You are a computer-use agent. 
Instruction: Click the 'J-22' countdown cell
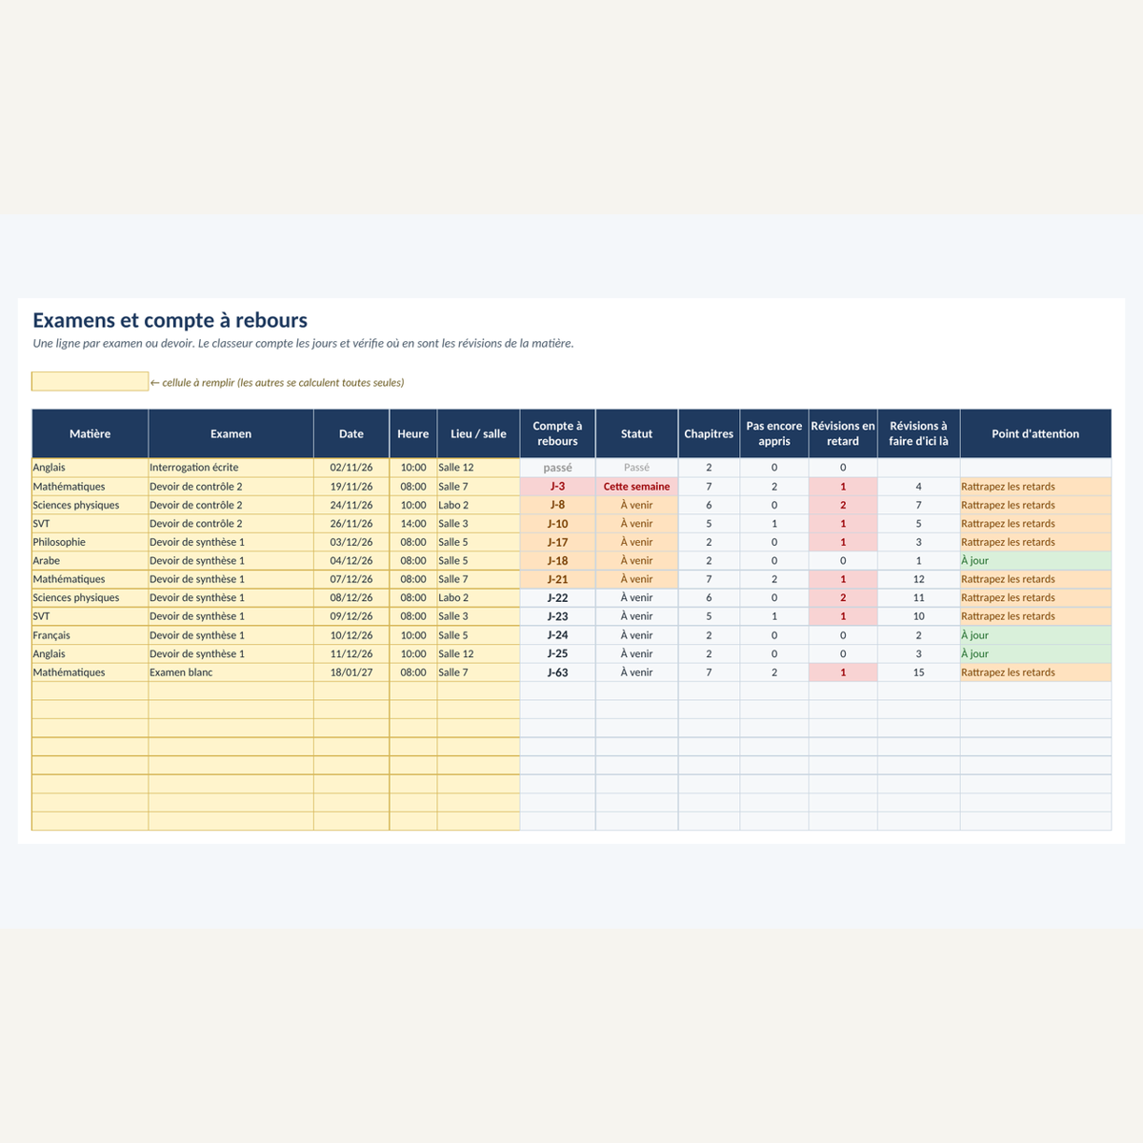pos(557,598)
